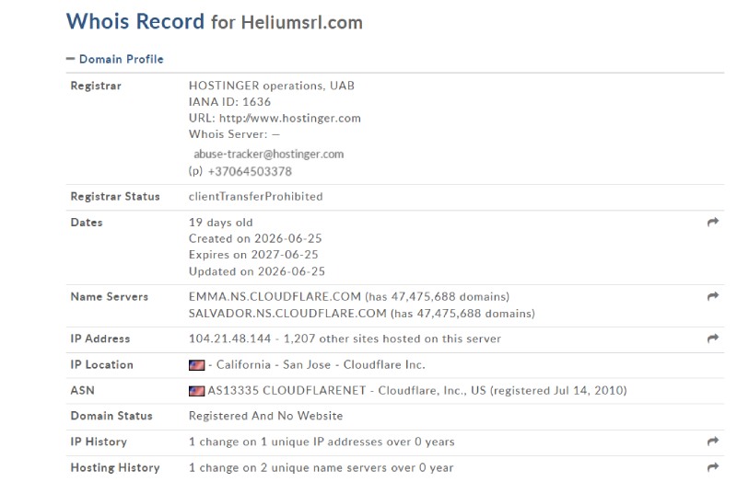
Task: Click the Hosting History label
Action: pos(115,467)
